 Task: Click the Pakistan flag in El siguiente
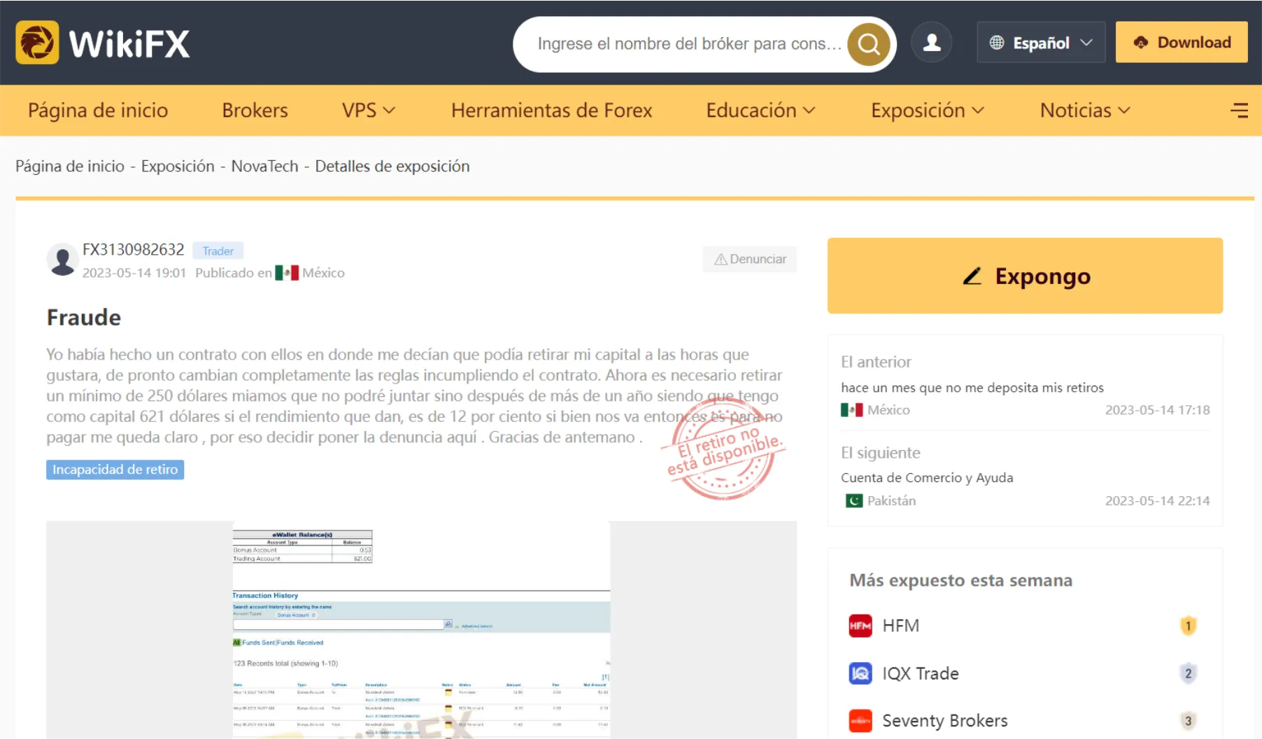854,501
